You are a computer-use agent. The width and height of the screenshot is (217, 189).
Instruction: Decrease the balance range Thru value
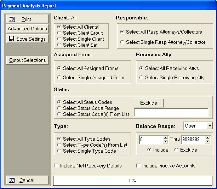[207, 141]
